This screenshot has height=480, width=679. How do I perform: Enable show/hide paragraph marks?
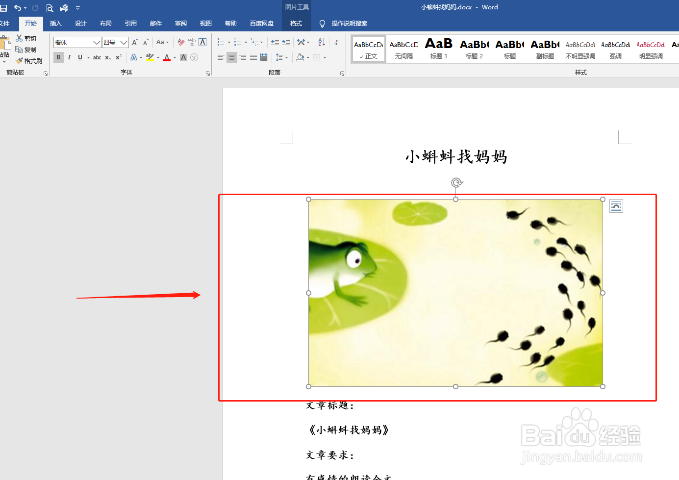[x=336, y=42]
